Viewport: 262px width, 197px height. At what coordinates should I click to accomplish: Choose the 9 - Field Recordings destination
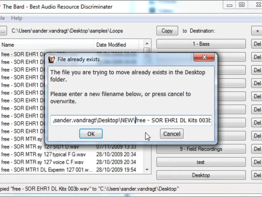point(201,149)
